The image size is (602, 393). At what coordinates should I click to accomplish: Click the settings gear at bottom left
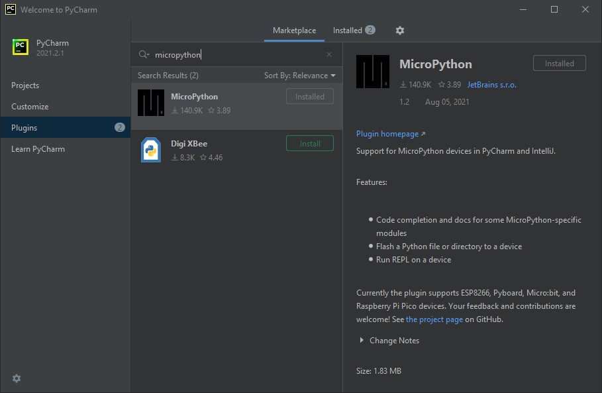tap(16, 378)
